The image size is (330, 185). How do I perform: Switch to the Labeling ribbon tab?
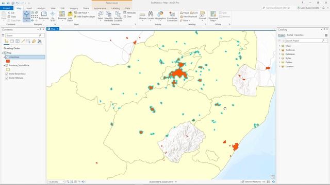coord(115,8)
